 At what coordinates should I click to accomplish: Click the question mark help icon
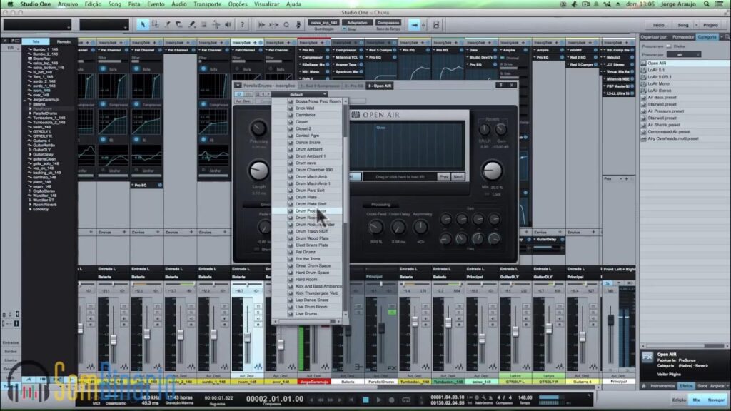[x=242, y=25]
